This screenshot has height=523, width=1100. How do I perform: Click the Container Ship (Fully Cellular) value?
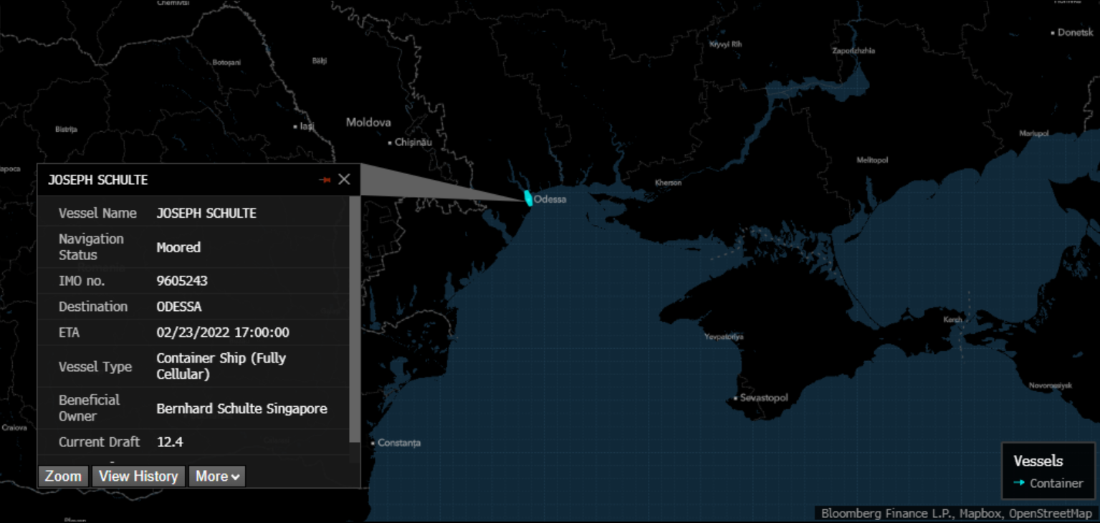pyautogui.click(x=221, y=366)
